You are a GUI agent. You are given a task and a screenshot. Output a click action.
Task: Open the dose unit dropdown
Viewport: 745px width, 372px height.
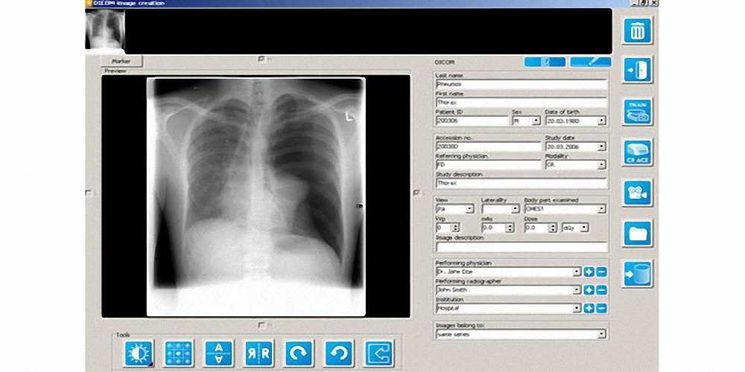point(584,228)
